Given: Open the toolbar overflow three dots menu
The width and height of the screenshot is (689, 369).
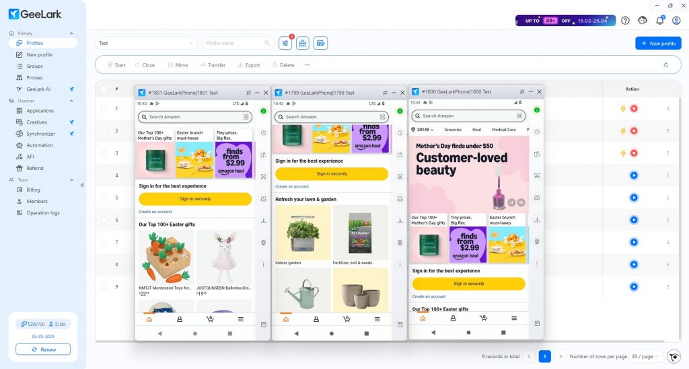Looking at the screenshot, I should click(307, 65).
